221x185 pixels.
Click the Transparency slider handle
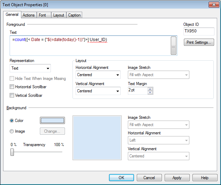point(12,152)
